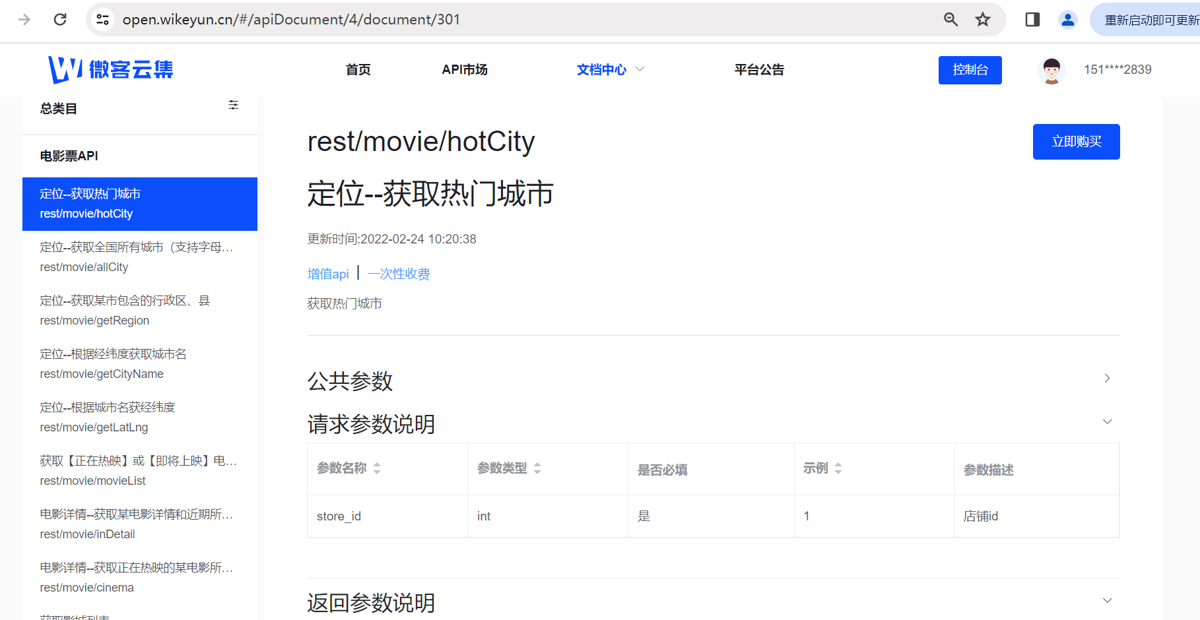Toggle the browser side panel icon
Screen dimensions: 1200x620
(1032, 20)
